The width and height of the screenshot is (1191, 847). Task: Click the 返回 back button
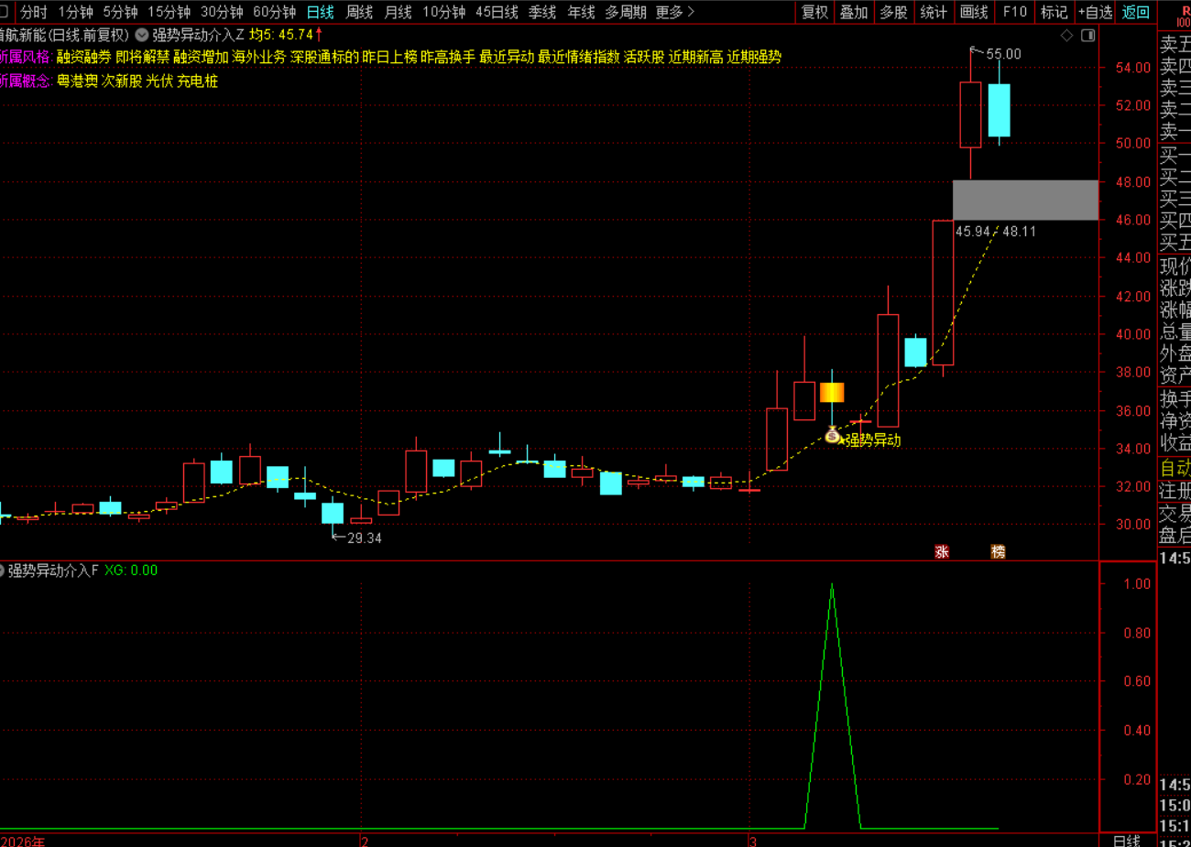tap(1136, 12)
